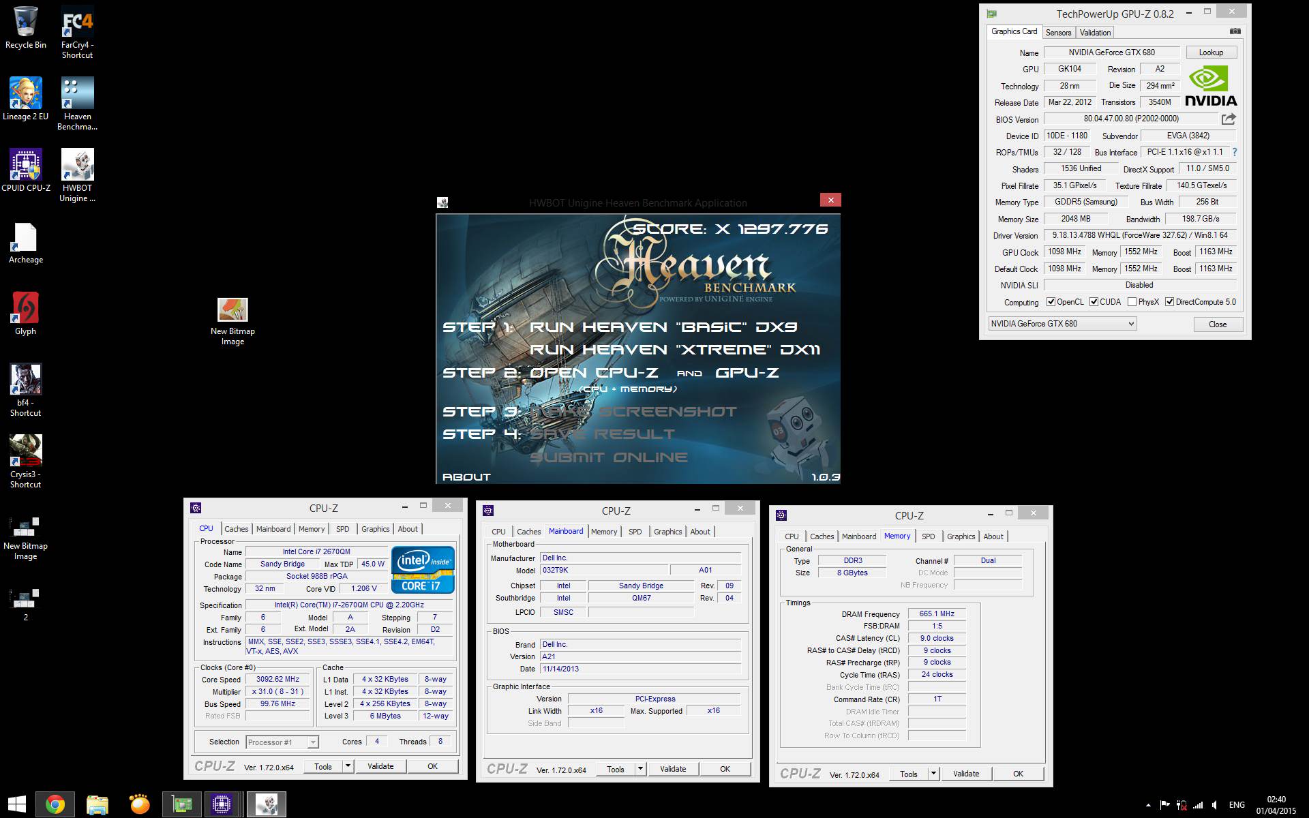Click Validate in CPU-Z CPU window
Image resolution: width=1309 pixels, height=818 pixels.
click(380, 766)
